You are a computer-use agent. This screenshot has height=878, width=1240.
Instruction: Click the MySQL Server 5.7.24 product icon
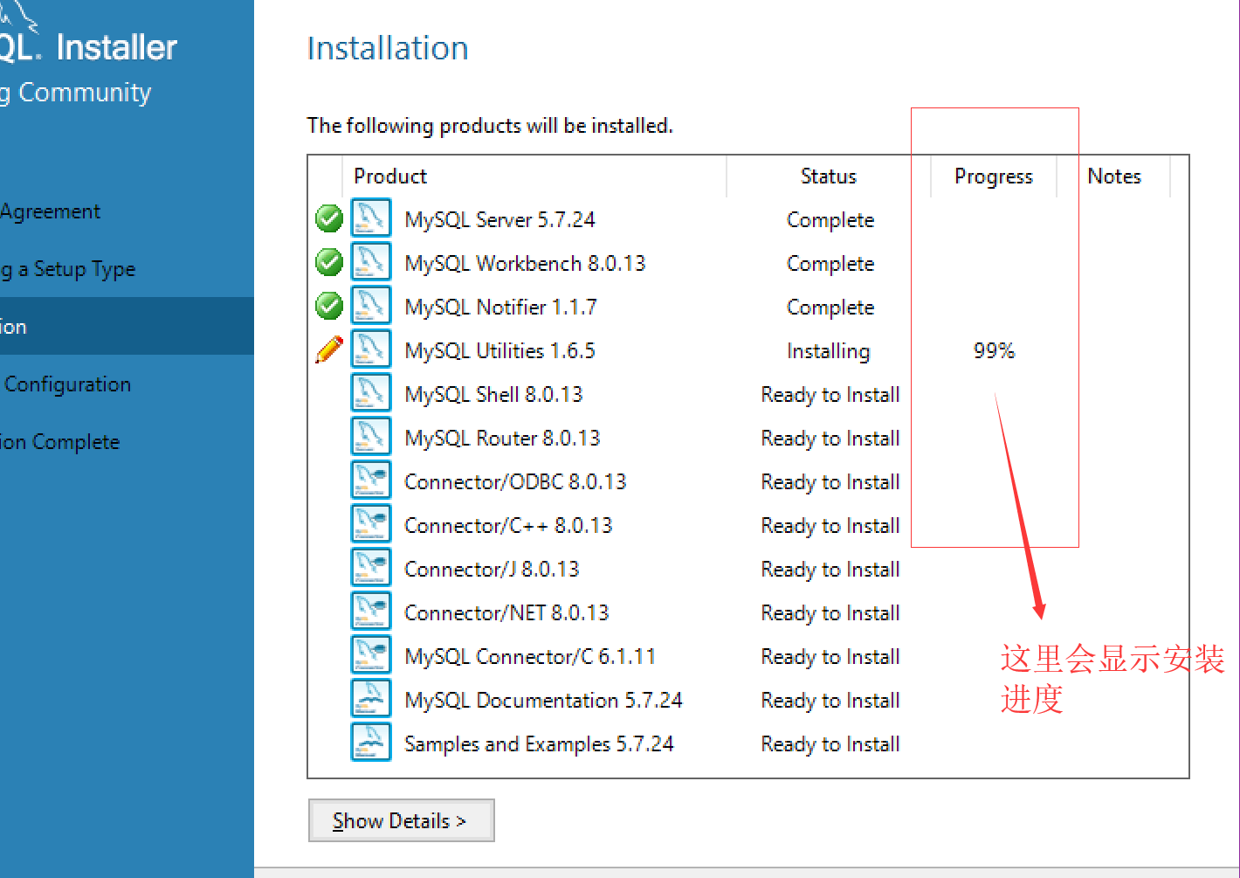(371, 218)
